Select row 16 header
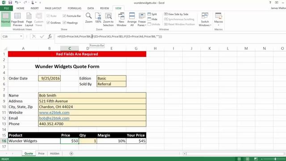Image resolution: width=286 pixels, height=161 pixels. (4, 141)
